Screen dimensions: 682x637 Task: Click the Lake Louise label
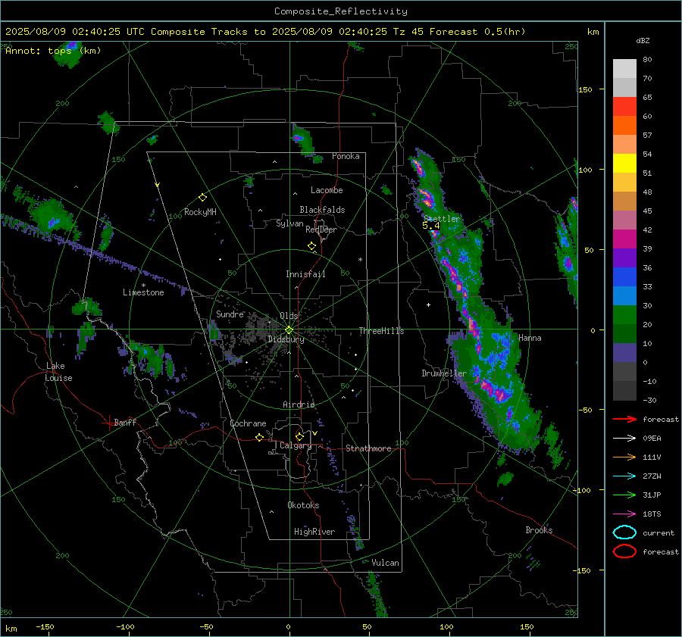[x=58, y=372]
